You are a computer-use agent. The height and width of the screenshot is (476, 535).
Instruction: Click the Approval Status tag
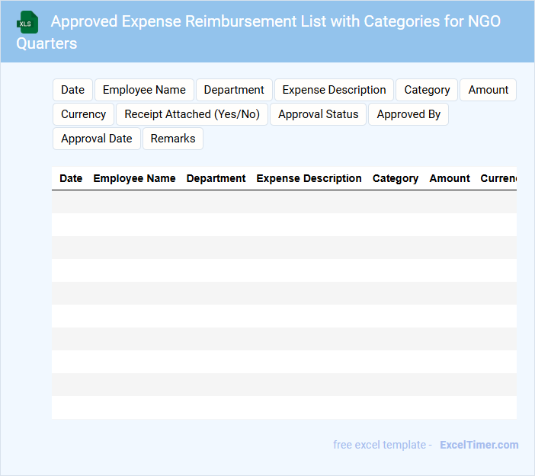318,114
